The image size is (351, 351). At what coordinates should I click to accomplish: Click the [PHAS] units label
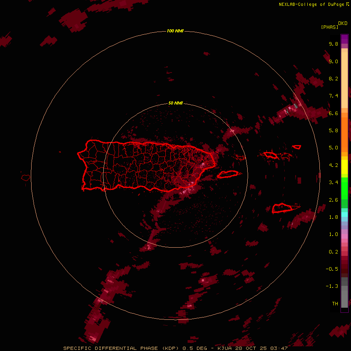330,27
